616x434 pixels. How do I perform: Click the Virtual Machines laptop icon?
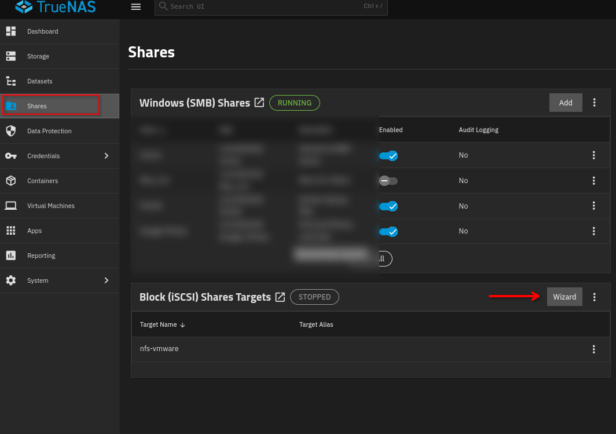(11, 206)
